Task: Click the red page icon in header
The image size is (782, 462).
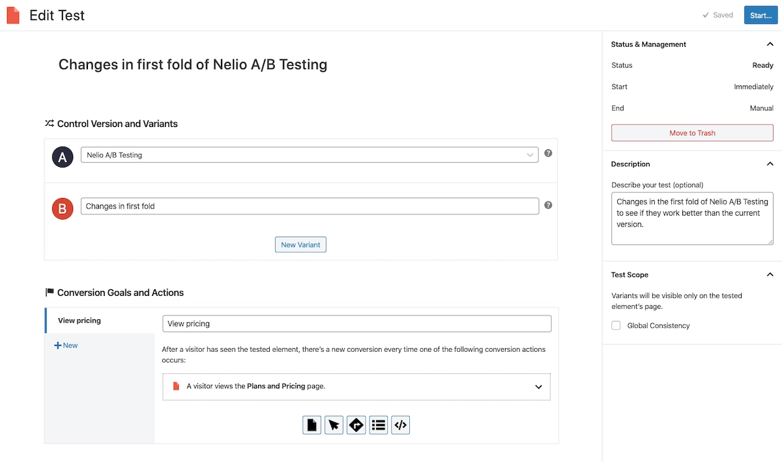Action: pyautogui.click(x=13, y=15)
